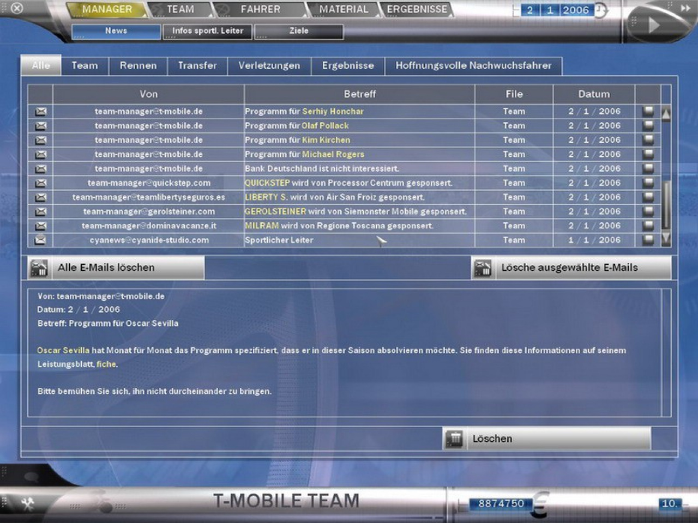Click the Löschen button label
Screen dimensions: 698x523
[492, 439]
